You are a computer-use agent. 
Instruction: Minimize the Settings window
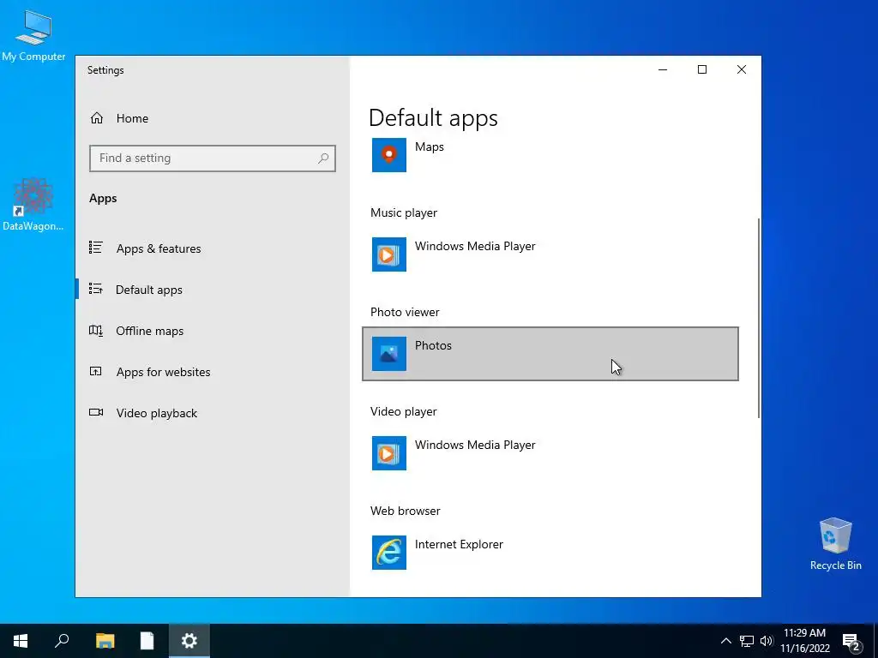[x=663, y=69]
